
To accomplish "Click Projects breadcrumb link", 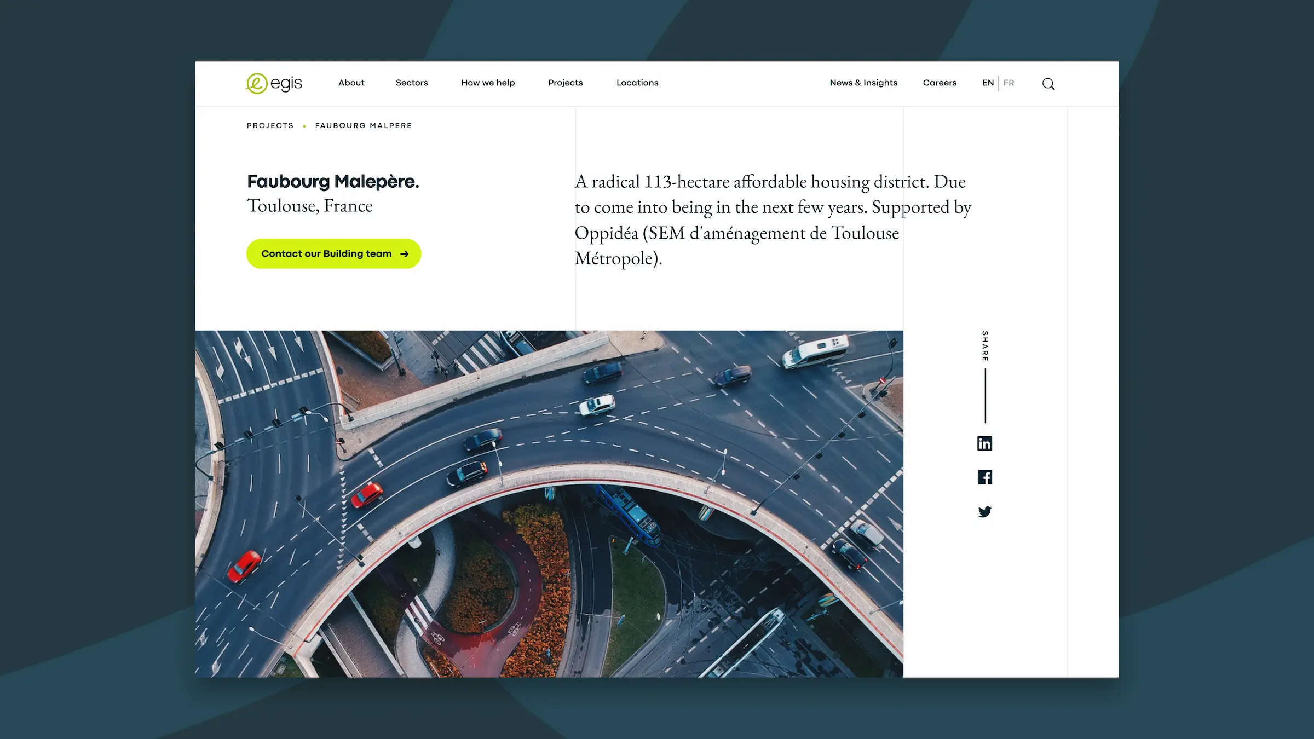I will point(270,125).
